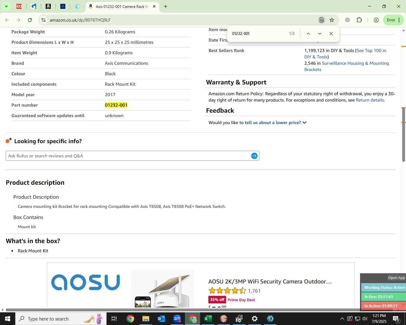406x325 pixels.
Task: Switch to the Amazon 'a' black tab
Action: point(48,6)
